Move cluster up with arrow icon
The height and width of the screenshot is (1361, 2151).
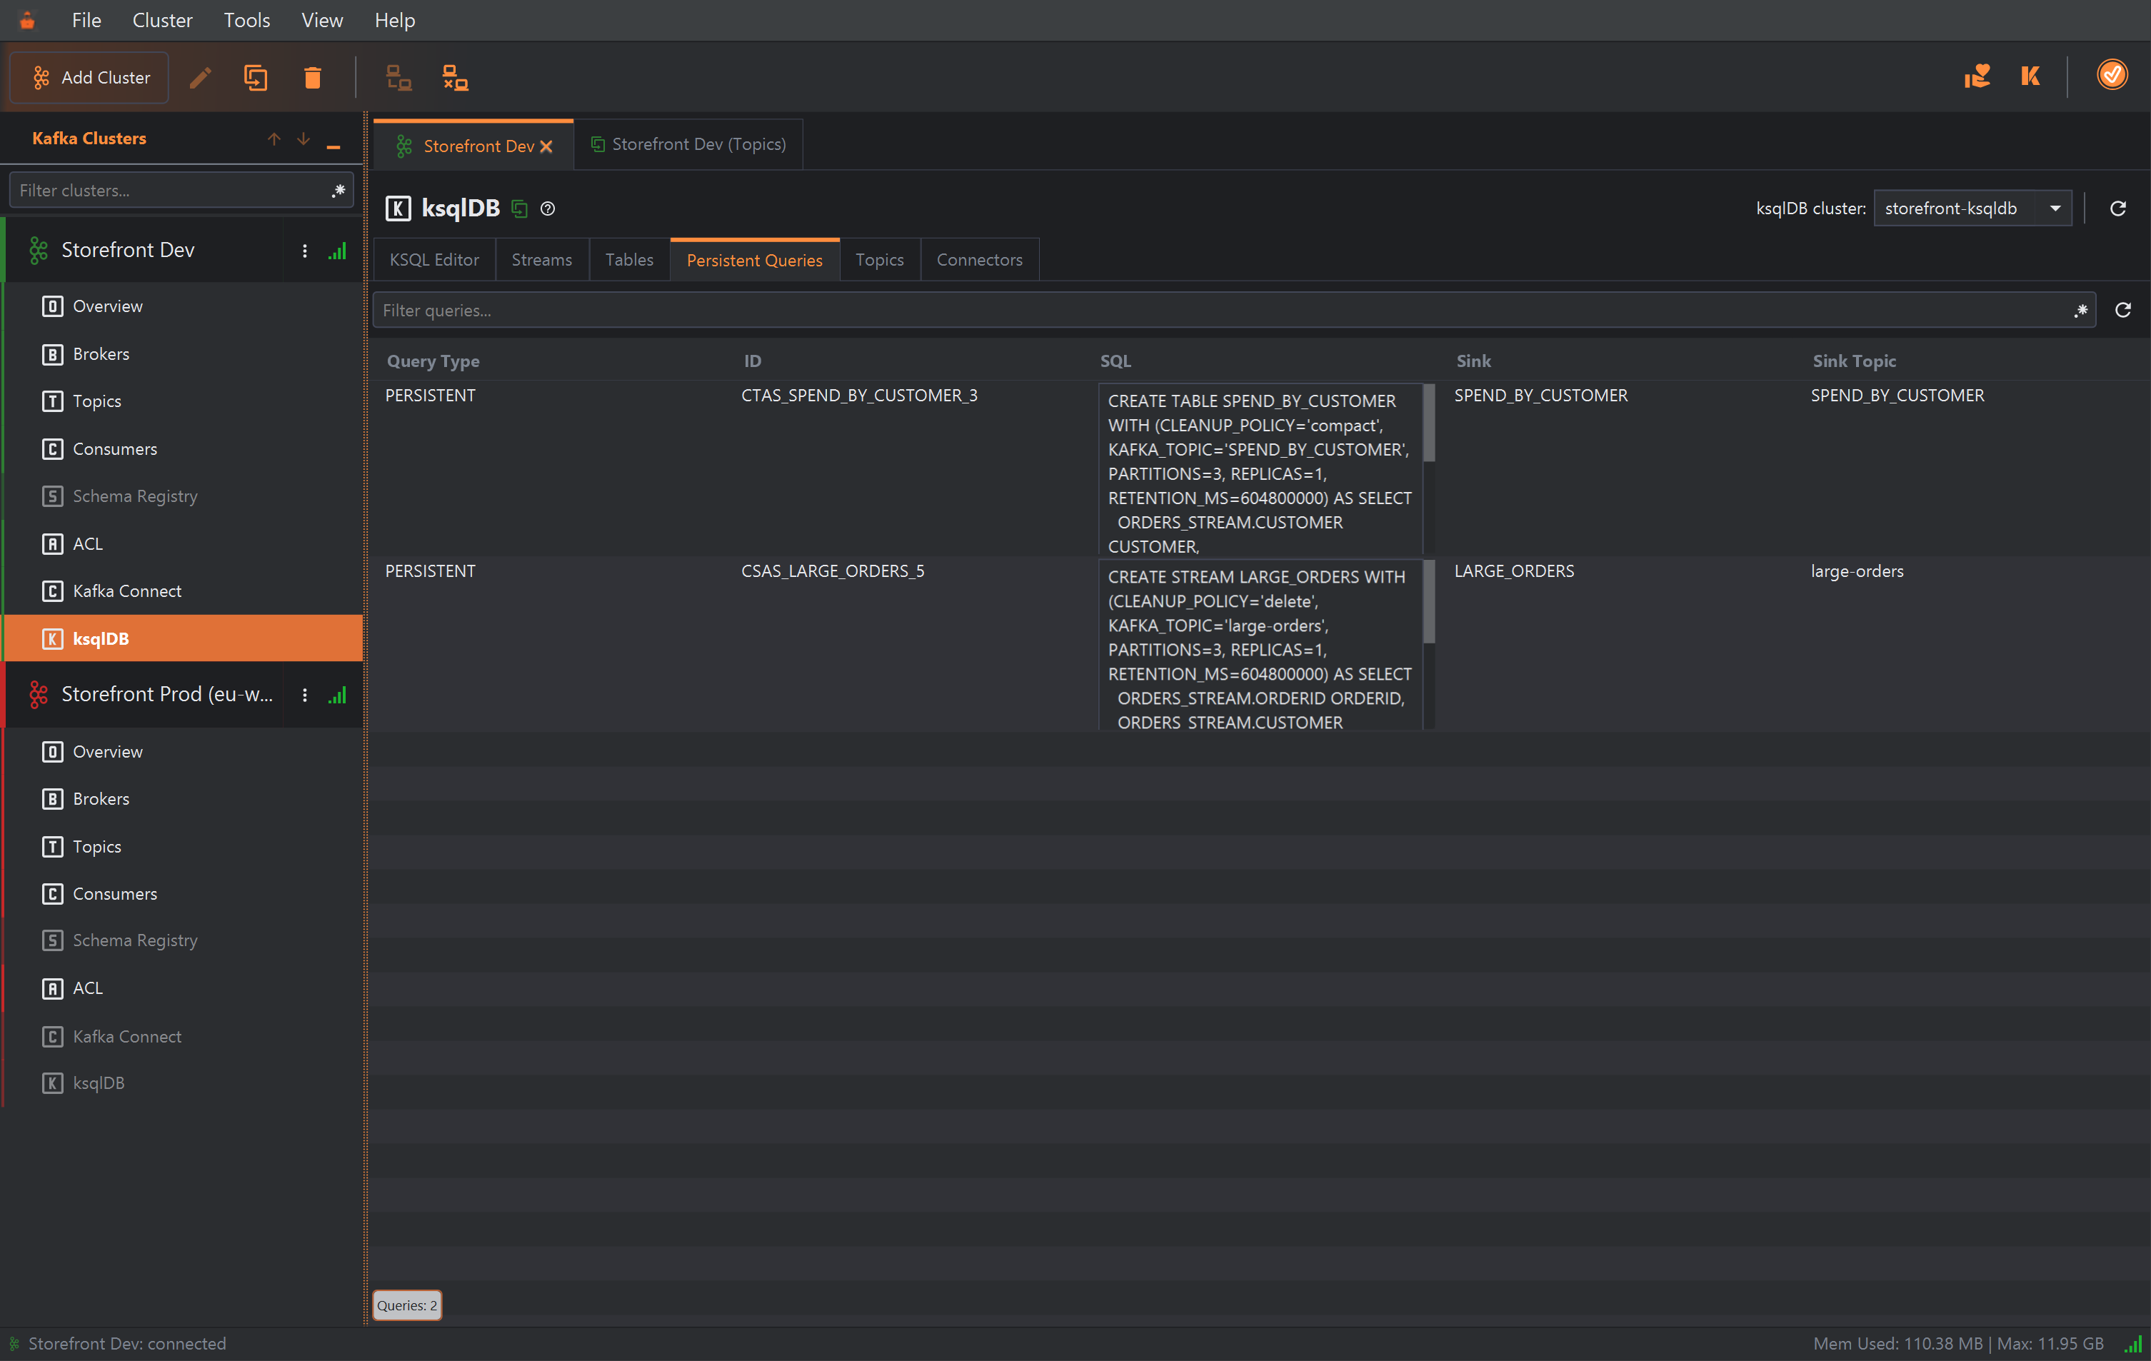274,139
